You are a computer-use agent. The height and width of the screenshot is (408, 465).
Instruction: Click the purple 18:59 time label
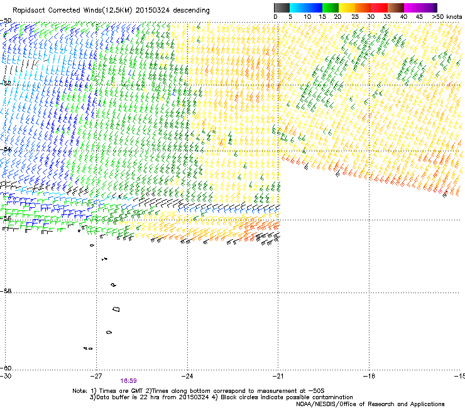[128, 381]
